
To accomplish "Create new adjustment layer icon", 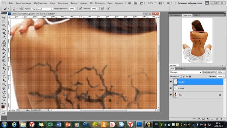I will pos(208,118).
